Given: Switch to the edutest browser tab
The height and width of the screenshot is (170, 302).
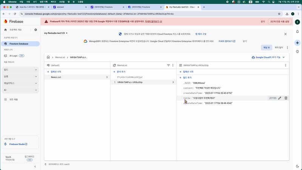Looking at the screenshot, I should pos(68,7).
